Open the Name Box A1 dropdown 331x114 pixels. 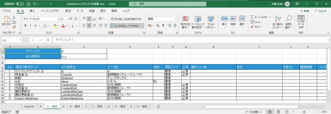[x=20, y=40]
